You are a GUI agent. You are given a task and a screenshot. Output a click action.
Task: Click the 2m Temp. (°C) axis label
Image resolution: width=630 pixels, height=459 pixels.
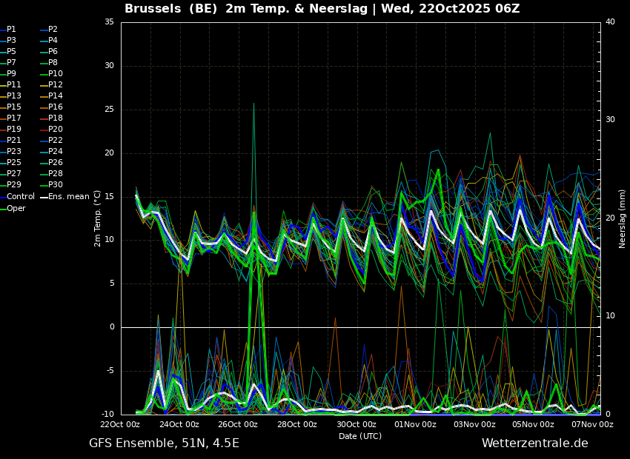(x=97, y=218)
